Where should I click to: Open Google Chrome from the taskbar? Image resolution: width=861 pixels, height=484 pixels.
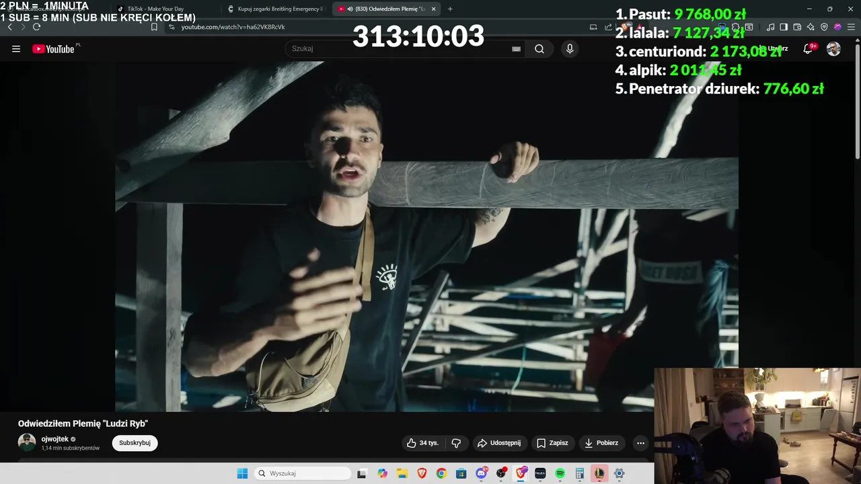click(441, 473)
